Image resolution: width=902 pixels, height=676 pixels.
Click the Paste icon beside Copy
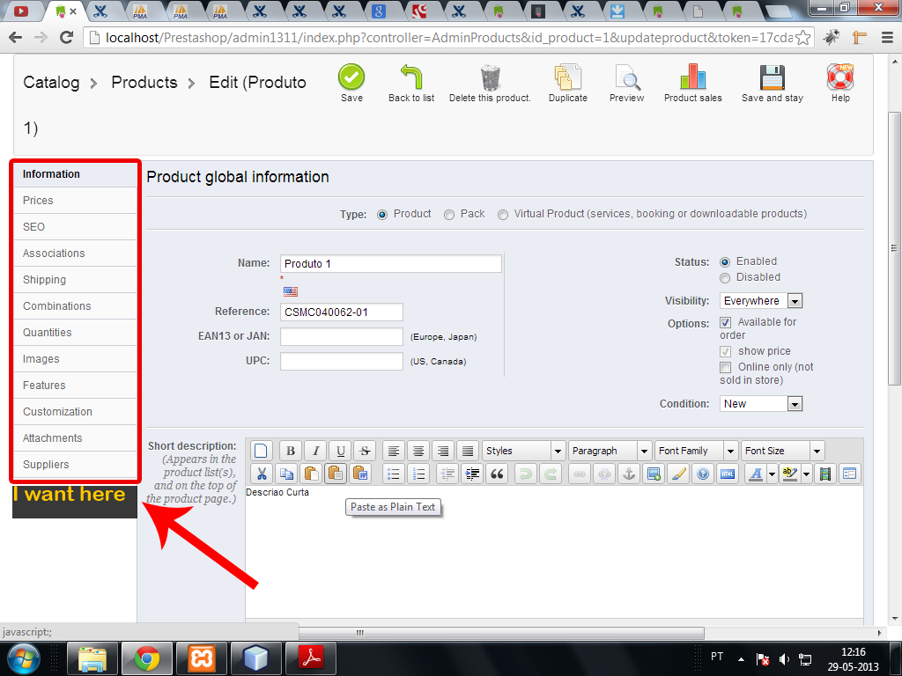point(311,474)
